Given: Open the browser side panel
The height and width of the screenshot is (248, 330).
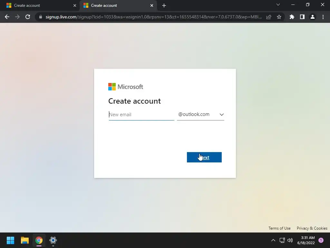Looking at the screenshot, I should pos(302,17).
